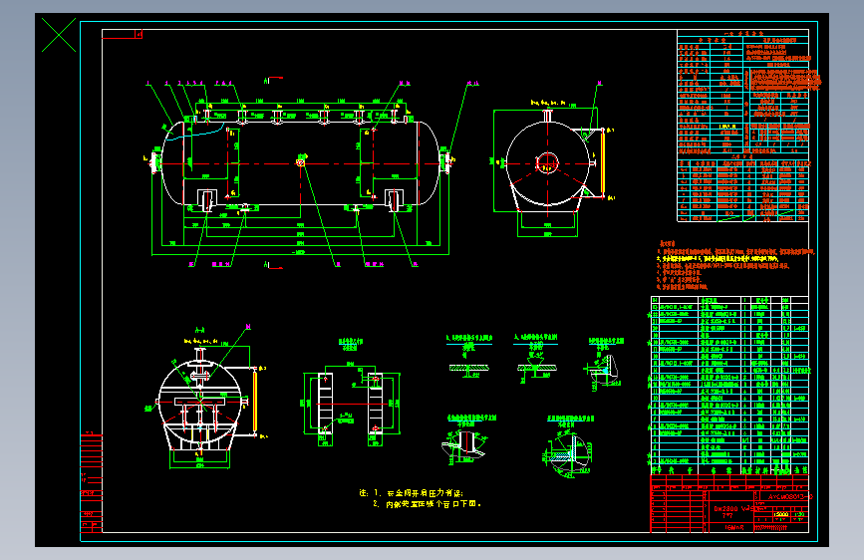Select the yellow level gauge in end view
864x560 pixels.
(x=603, y=163)
